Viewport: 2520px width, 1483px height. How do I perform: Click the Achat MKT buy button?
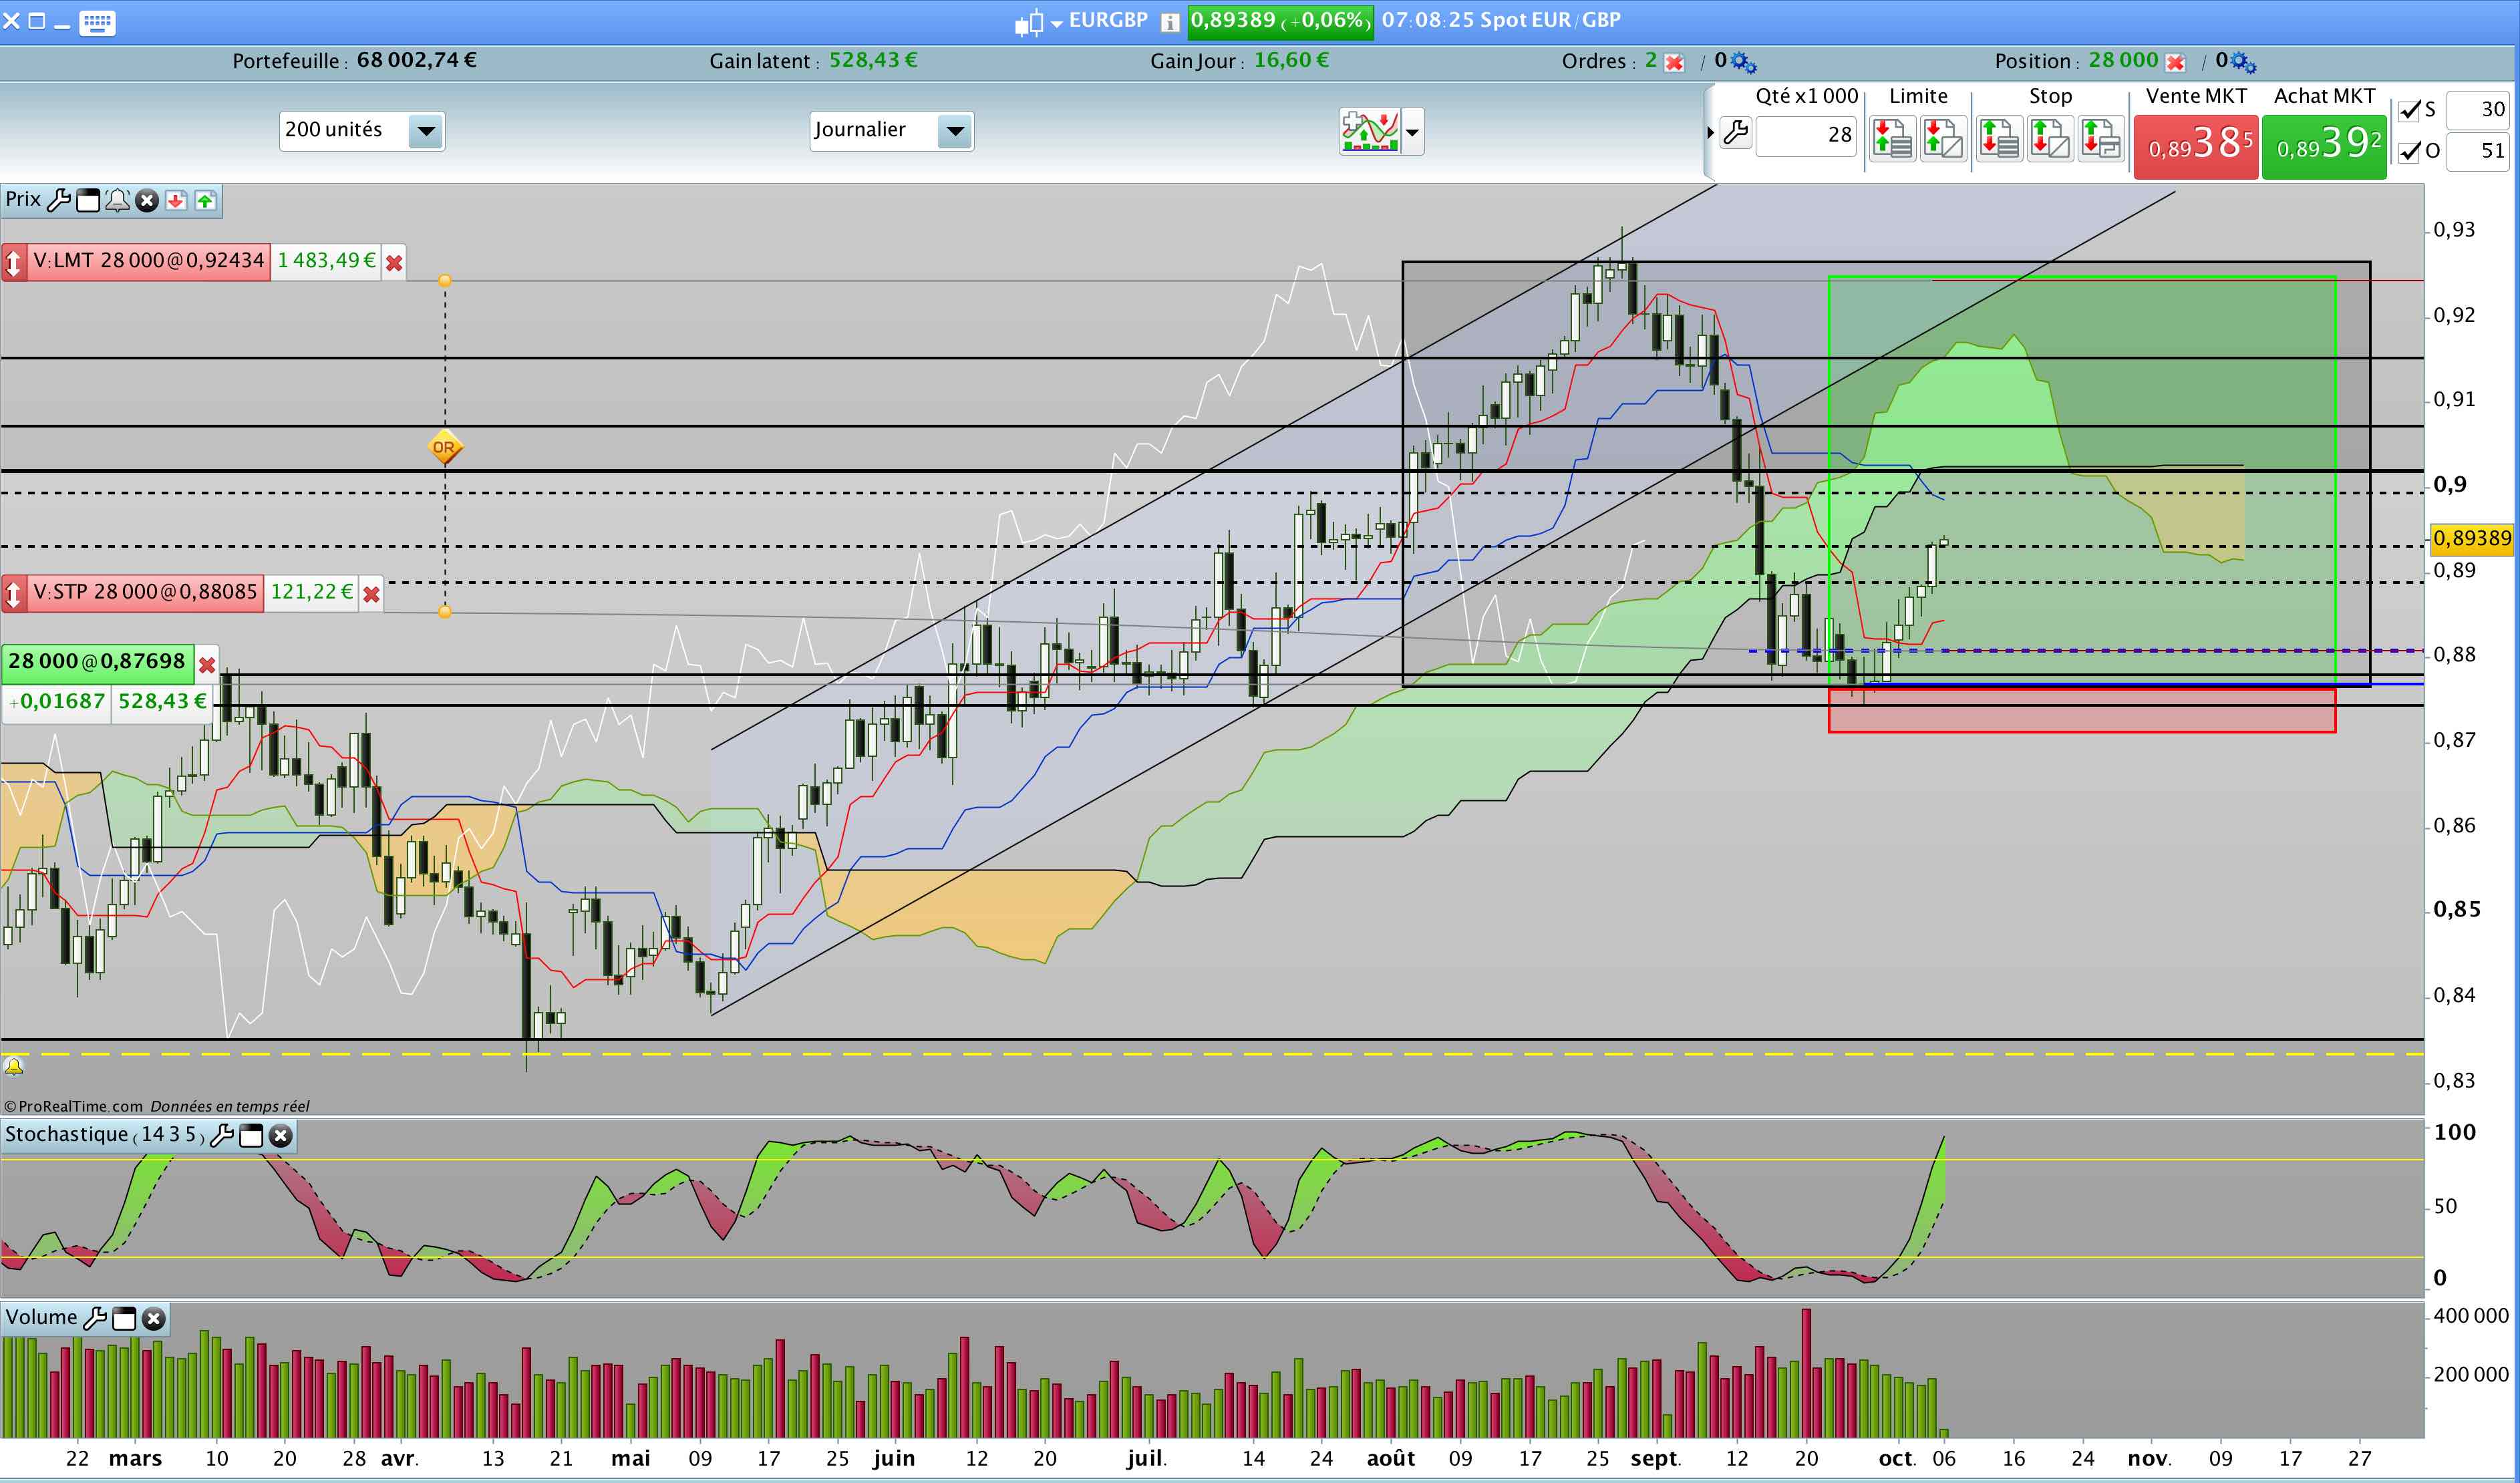(x=2324, y=147)
